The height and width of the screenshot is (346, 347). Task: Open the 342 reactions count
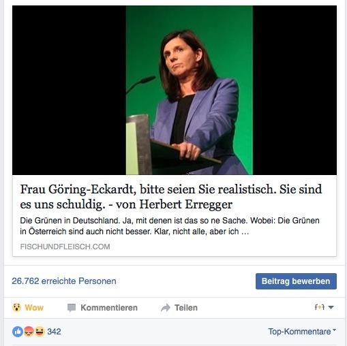pyautogui.click(x=54, y=332)
